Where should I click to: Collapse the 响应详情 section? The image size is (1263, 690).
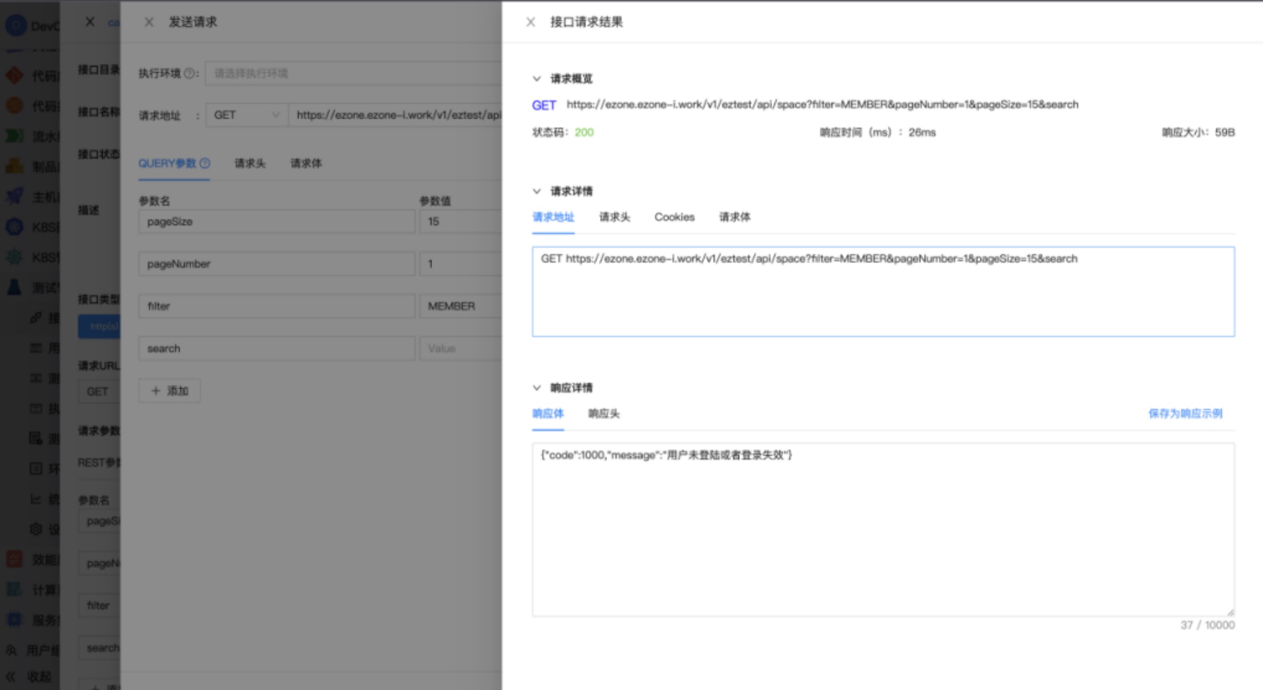(x=537, y=387)
